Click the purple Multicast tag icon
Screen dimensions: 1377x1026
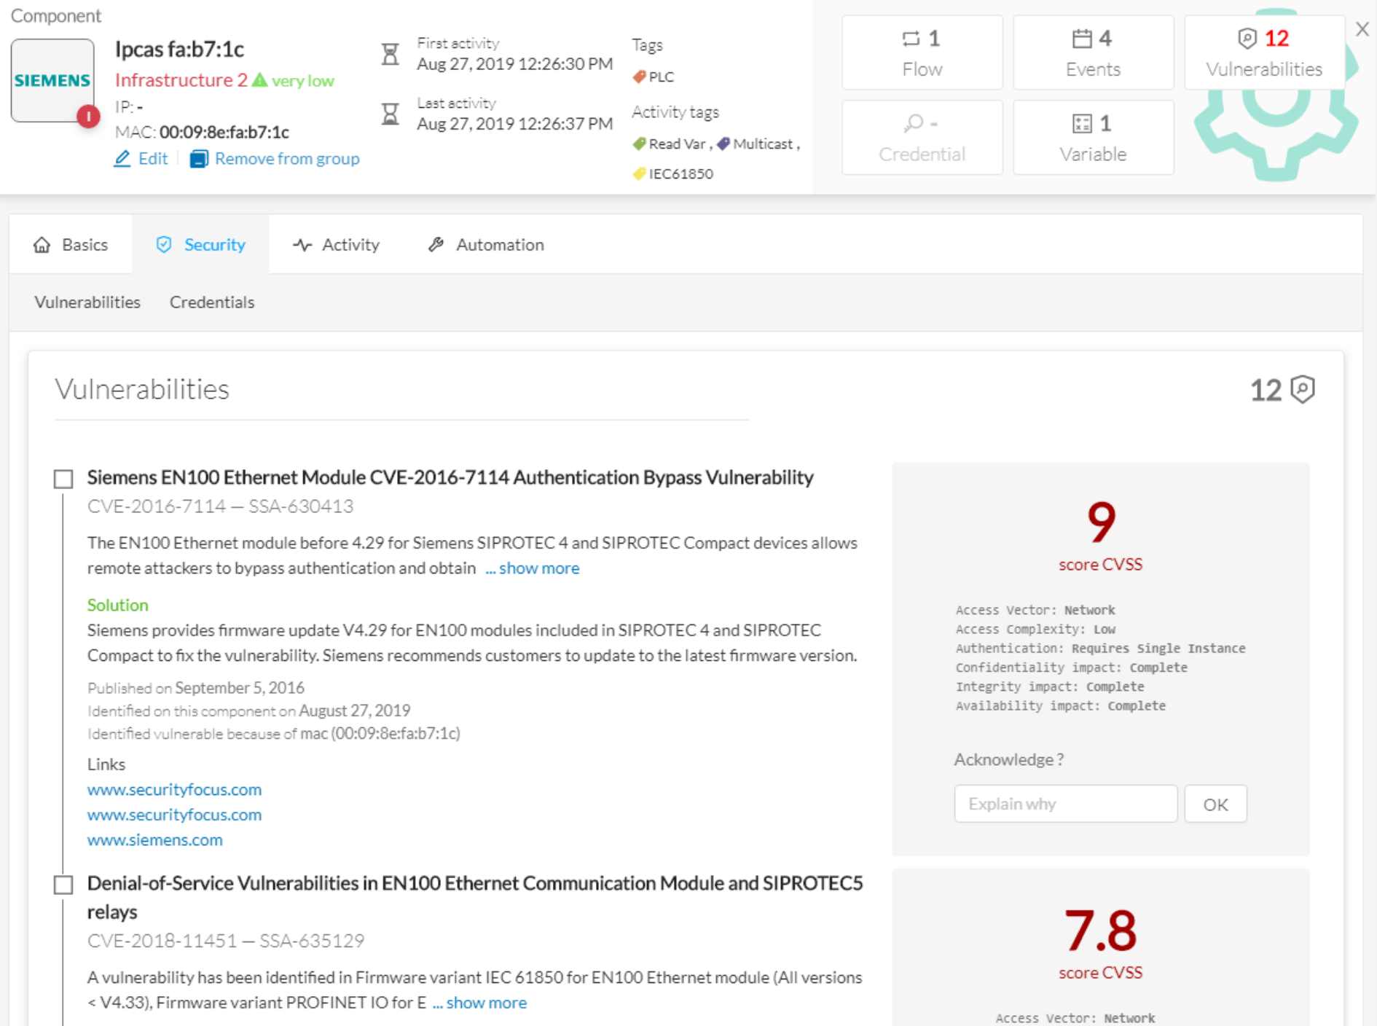tap(723, 144)
